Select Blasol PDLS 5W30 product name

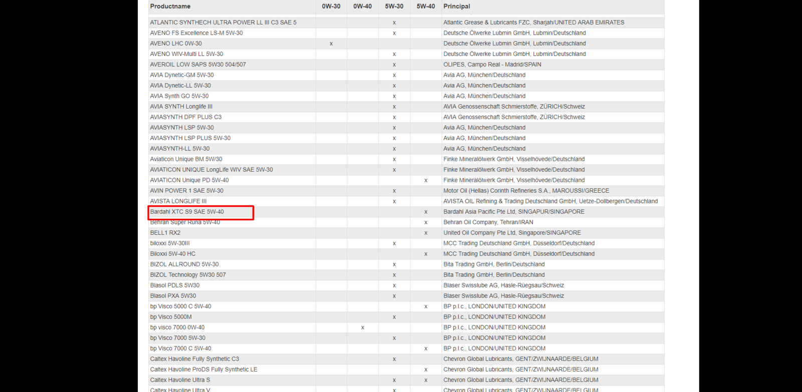click(x=175, y=285)
